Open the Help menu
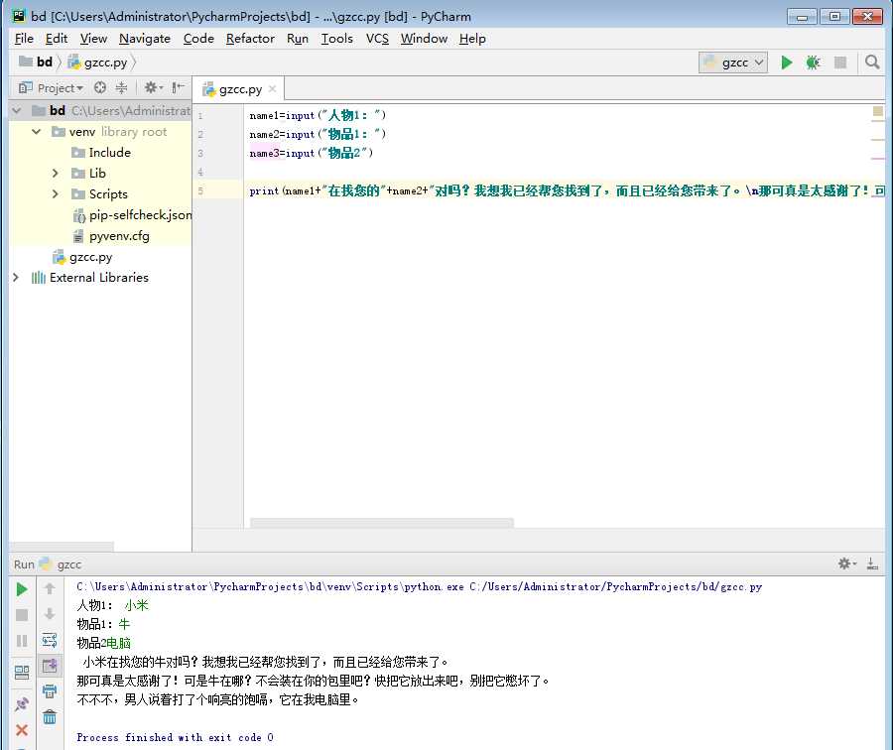This screenshot has width=893, height=750. click(472, 39)
